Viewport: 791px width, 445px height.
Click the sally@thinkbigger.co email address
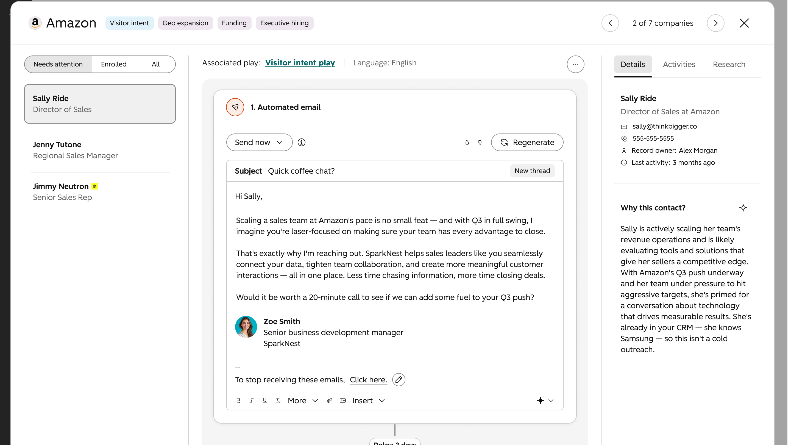(664, 126)
